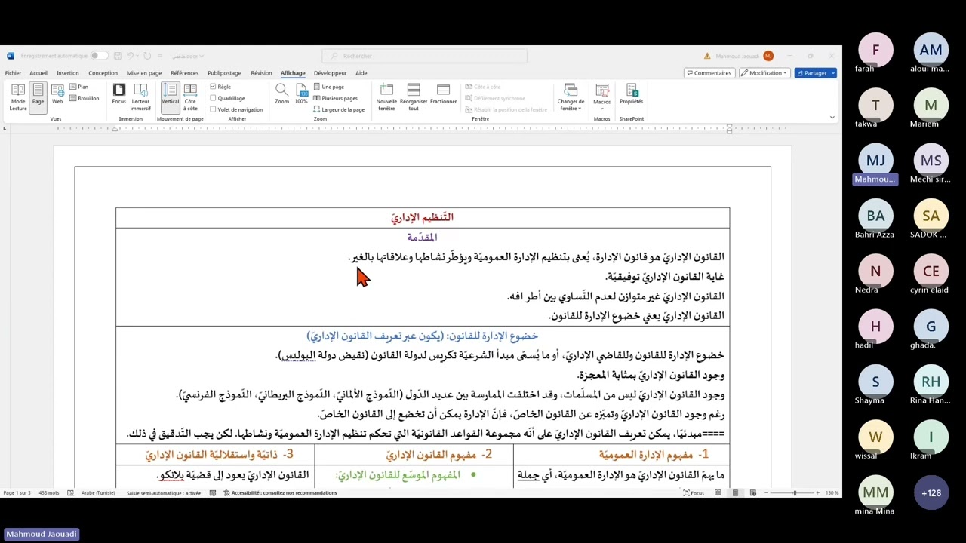Screen dimensions: 966x543
Task: Open accessibility recommendations in status bar
Action: 281,493
